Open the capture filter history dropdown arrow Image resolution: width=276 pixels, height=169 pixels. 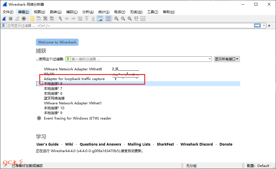(x=210, y=59)
